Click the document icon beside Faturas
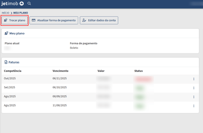This screenshot has height=133, width=203. click(x=6, y=62)
